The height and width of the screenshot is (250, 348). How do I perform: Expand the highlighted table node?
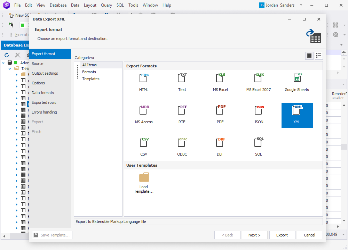tap(16, 103)
